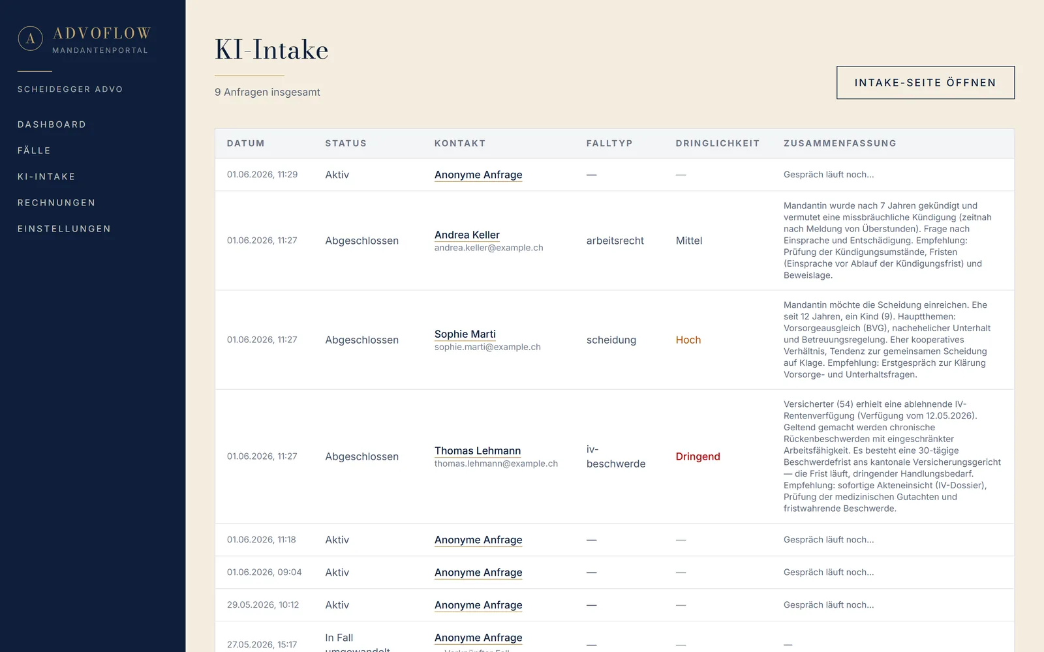1044x652 pixels.
Task: Click sophie.marti@example.ch email text
Action: point(487,347)
